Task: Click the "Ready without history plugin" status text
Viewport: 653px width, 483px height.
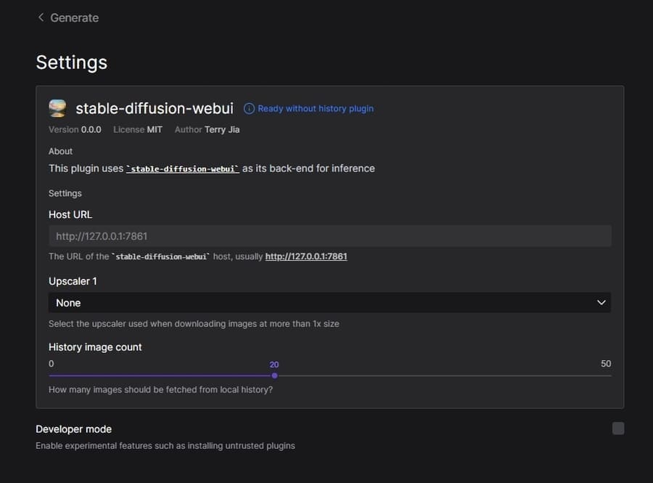Action: (316, 109)
